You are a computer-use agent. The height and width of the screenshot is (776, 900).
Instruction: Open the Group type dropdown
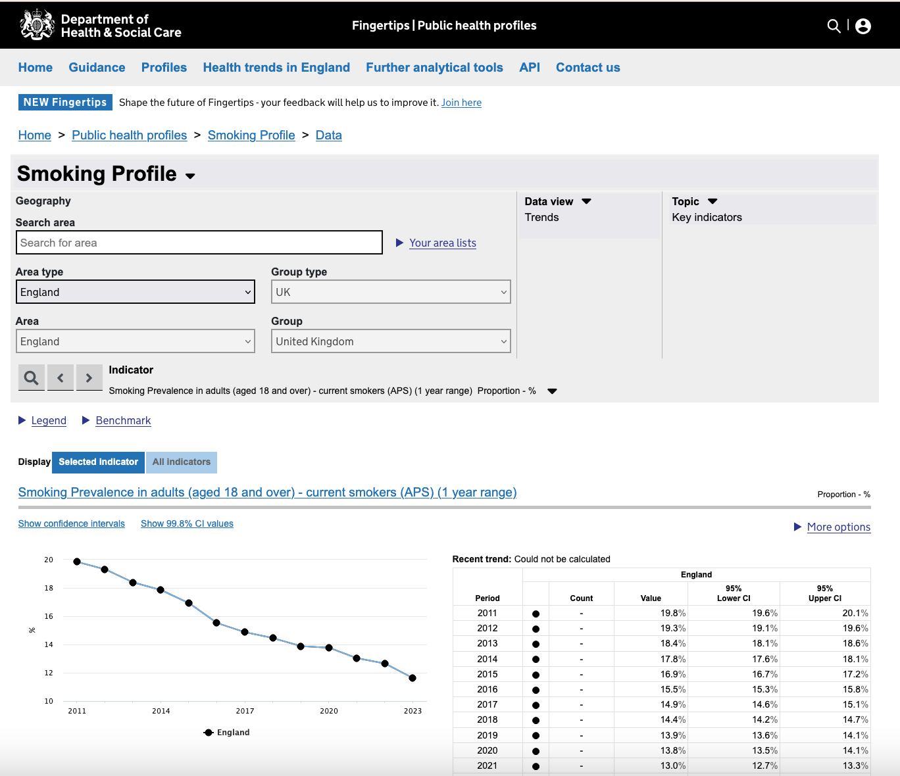point(391,291)
